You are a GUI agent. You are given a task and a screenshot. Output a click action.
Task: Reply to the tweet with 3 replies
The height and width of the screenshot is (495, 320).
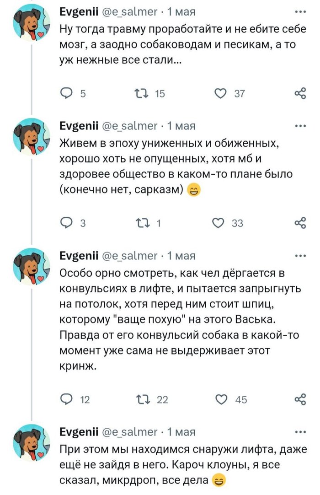tap(67, 223)
